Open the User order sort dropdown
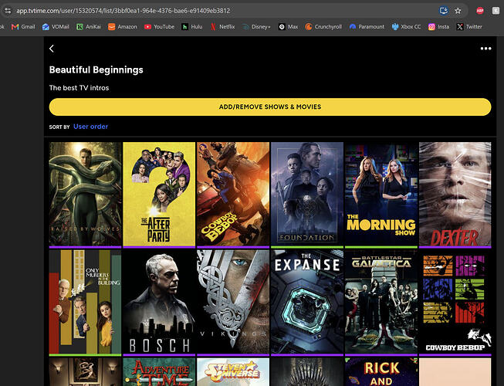Image resolution: width=504 pixels, height=386 pixels. [x=90, y=127]
